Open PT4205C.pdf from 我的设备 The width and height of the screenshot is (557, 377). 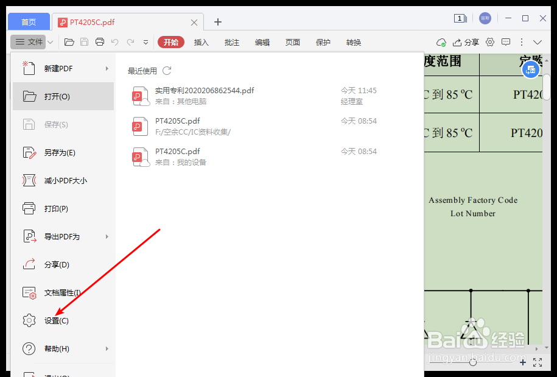coord(254,157)
